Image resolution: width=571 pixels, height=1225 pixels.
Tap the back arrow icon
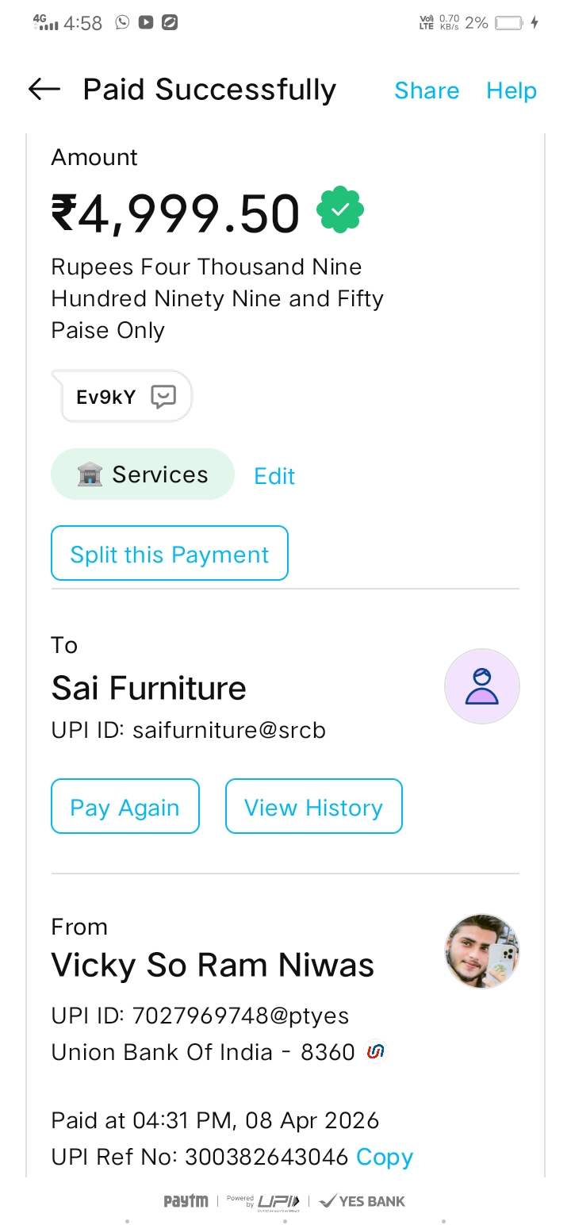point(44,90)
